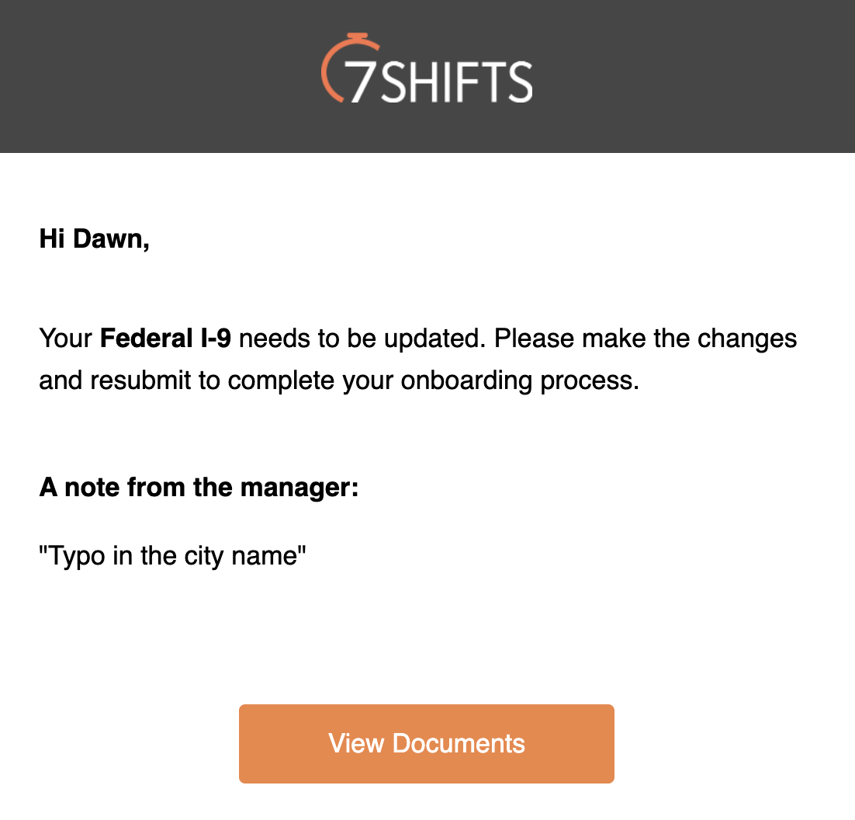Open the View Documents button

click(x=427, y=744)
